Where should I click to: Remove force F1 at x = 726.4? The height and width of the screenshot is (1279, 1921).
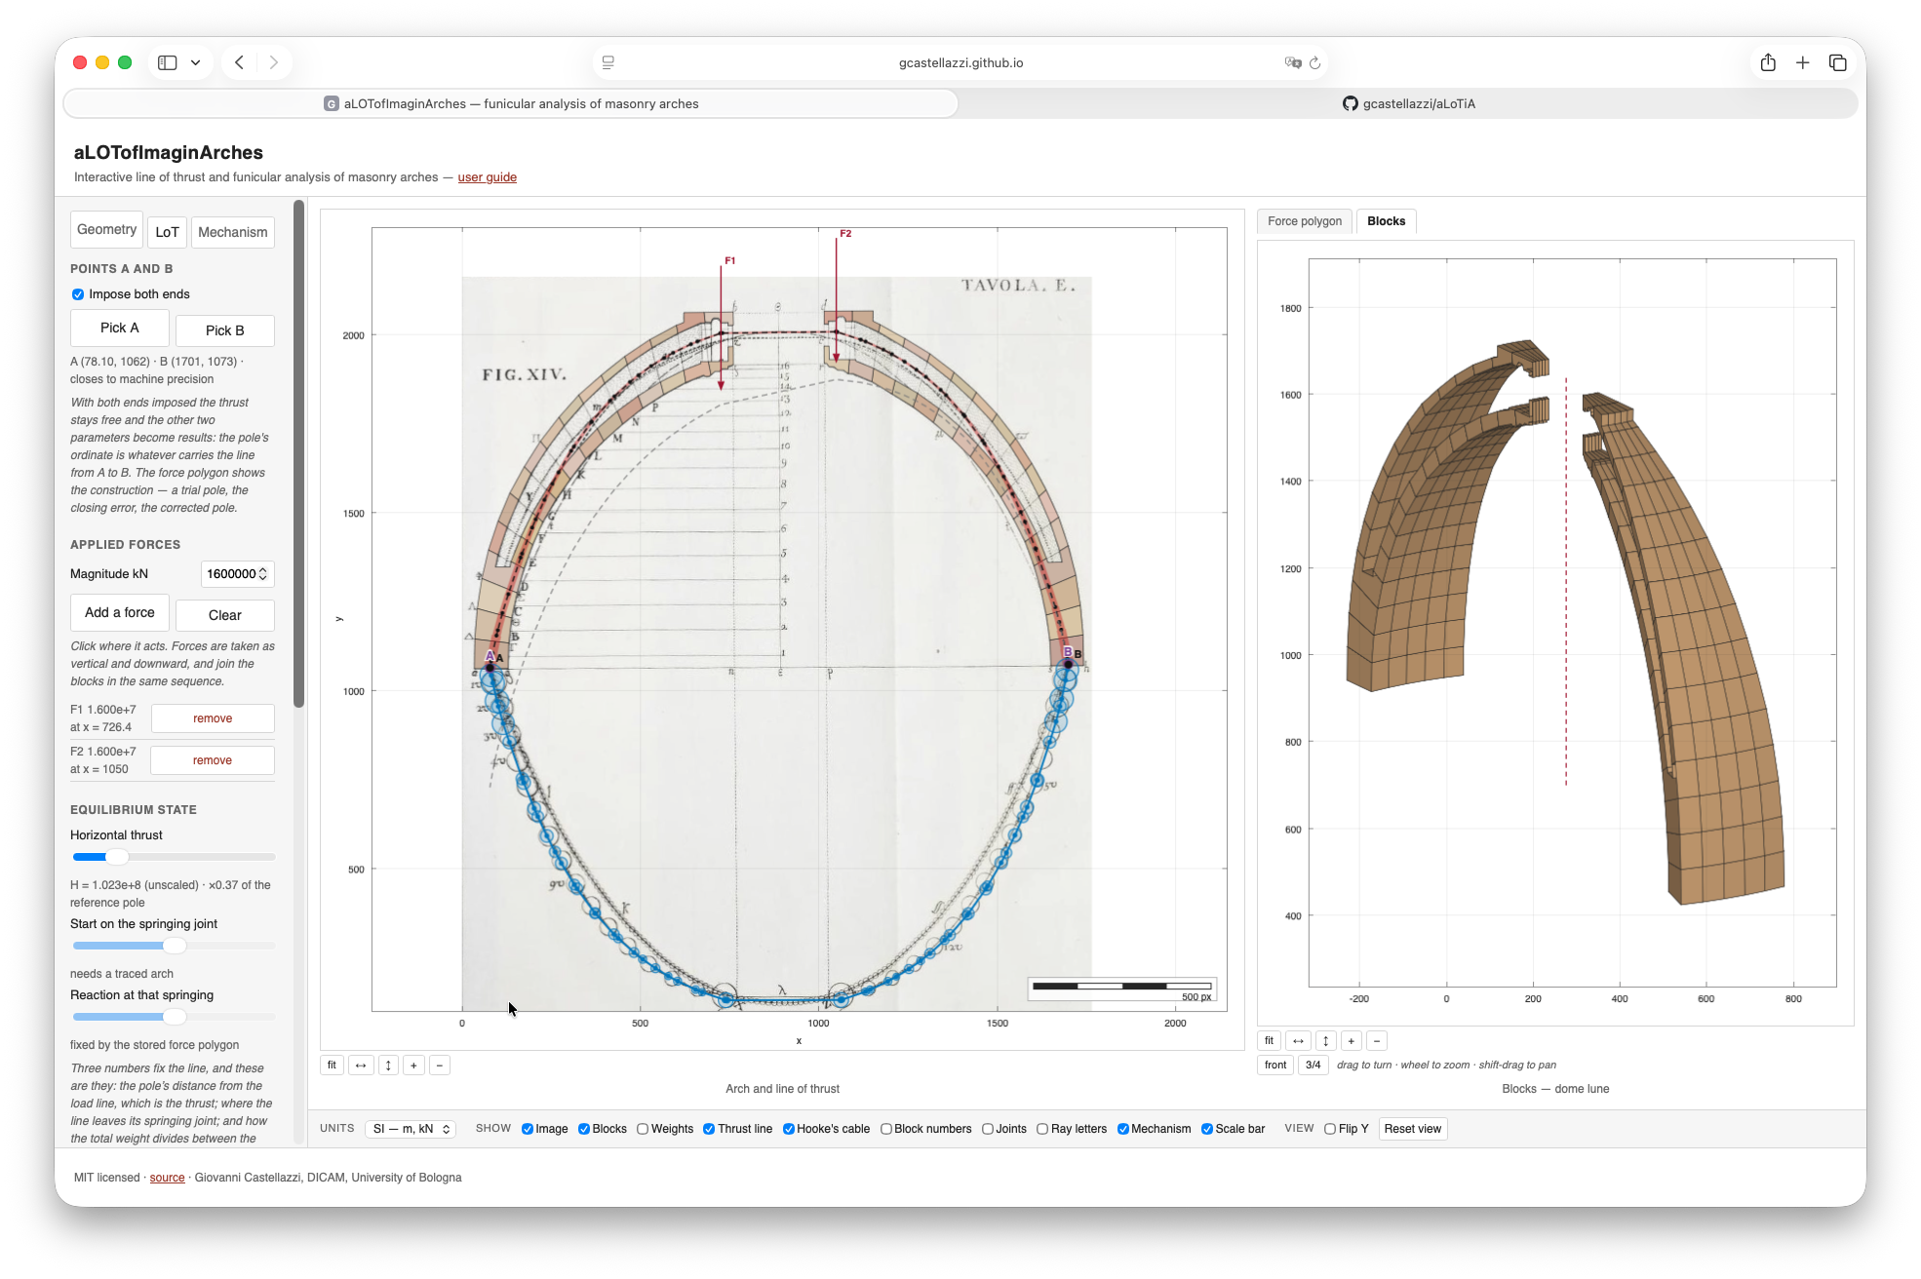tap(213, 718)
